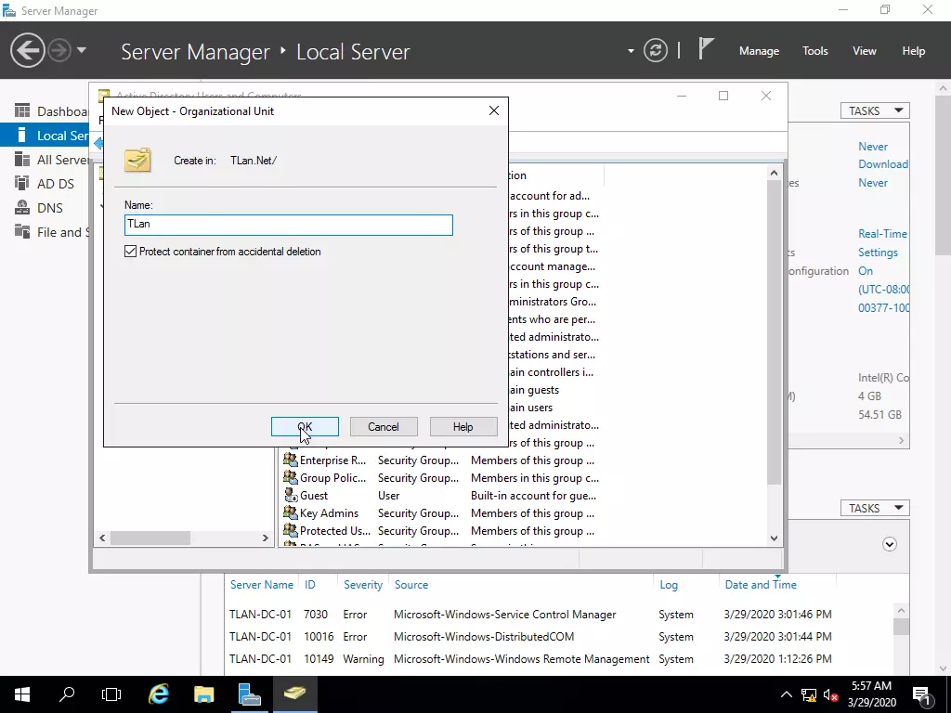Sort events by the Log column header

[x=669, y=585]
